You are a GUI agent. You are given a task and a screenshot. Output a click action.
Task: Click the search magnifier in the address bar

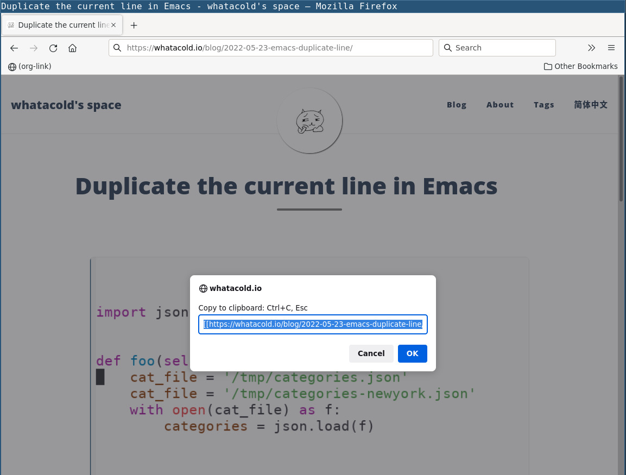[x=117, y=48]
